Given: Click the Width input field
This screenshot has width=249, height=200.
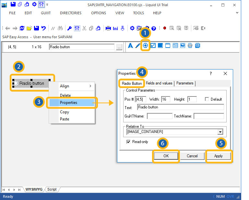Looking at the screenshot, I should (x=166, y=99).
